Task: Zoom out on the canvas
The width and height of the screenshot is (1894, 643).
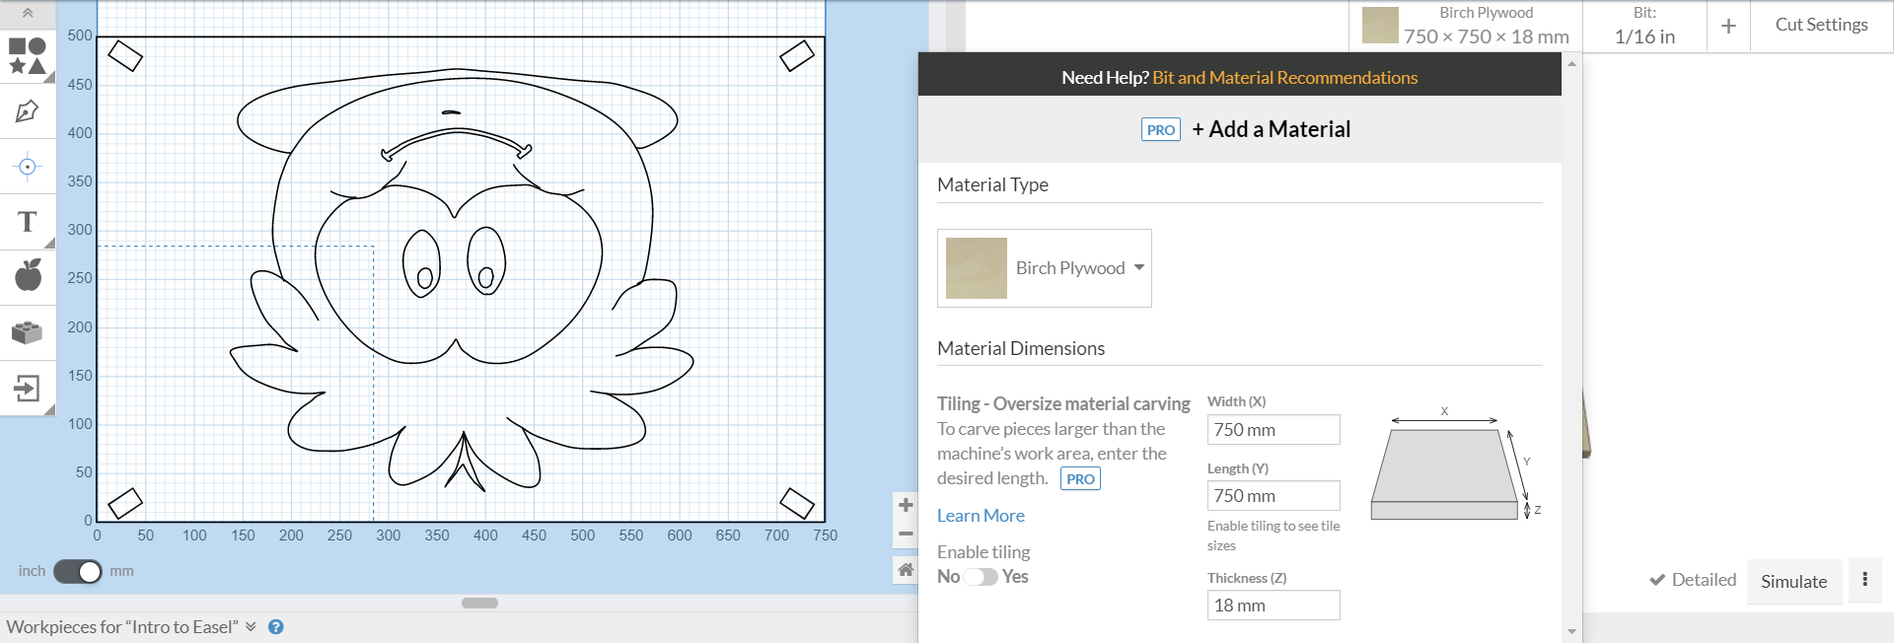Action: (906, 534)
